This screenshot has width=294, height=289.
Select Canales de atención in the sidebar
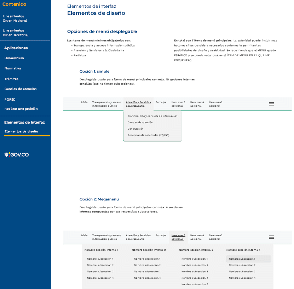click(21, 89)
